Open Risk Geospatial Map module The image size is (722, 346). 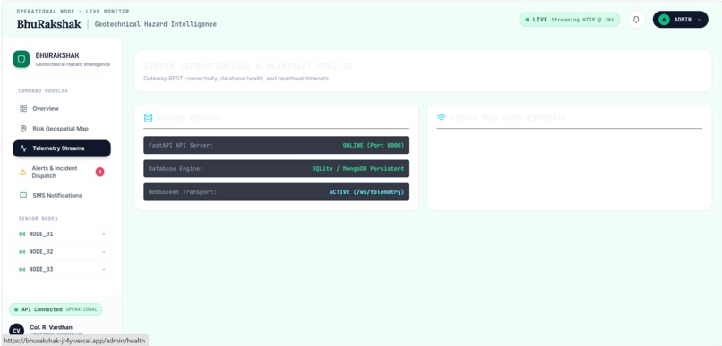tap(62, 129)
